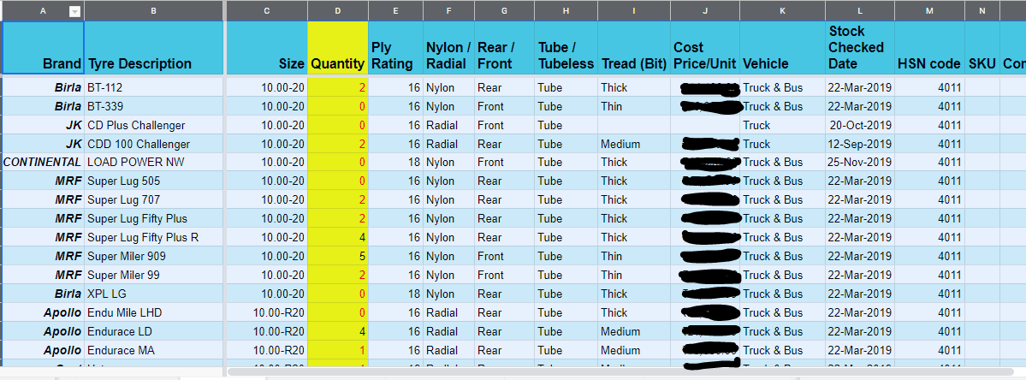The height and width of the screenshot is (380, 1026).
Task: Click the "BT-112" tyre description cell
Action: coord(153,87)
